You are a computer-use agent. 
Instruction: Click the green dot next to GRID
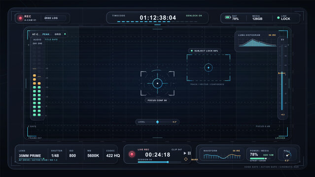(x=65, y=34)
